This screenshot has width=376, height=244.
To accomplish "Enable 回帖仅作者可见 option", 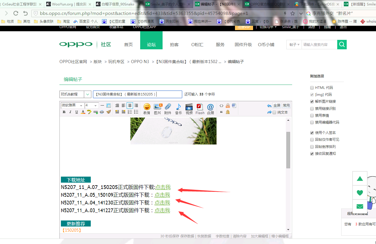I will coord(312,140).
